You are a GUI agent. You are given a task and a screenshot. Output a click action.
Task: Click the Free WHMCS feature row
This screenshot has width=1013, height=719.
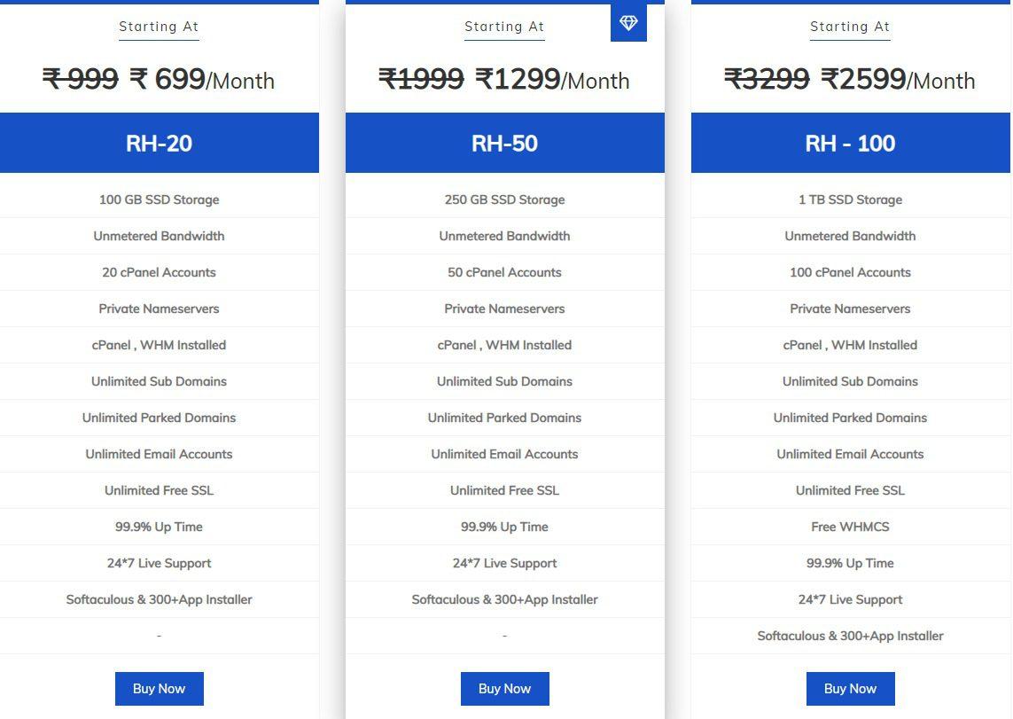850,527
